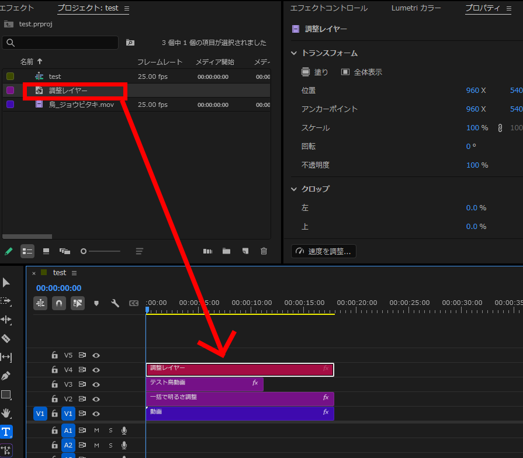Select the Selection tool arrow
Viewport: 523px width, 458px height.
click(x=6, y=282)
